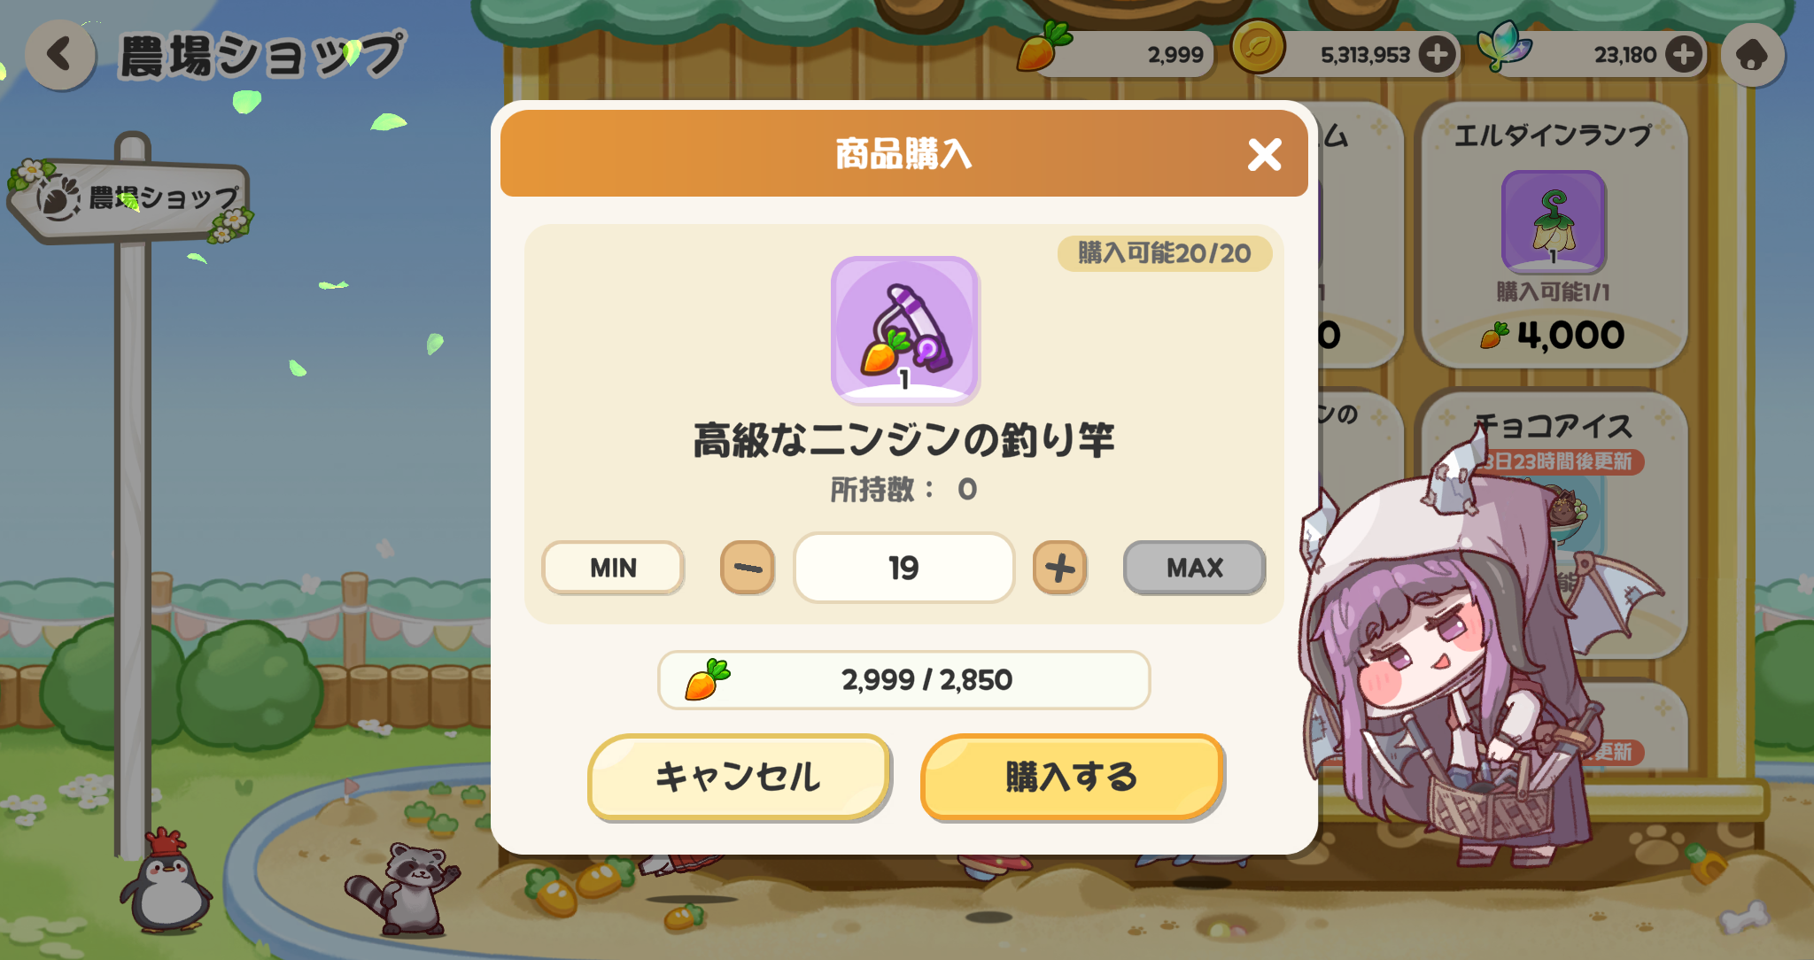
Task: Close the 商品購入 dialog with X
Action: pyautogui.click(x=1264, y=154)
